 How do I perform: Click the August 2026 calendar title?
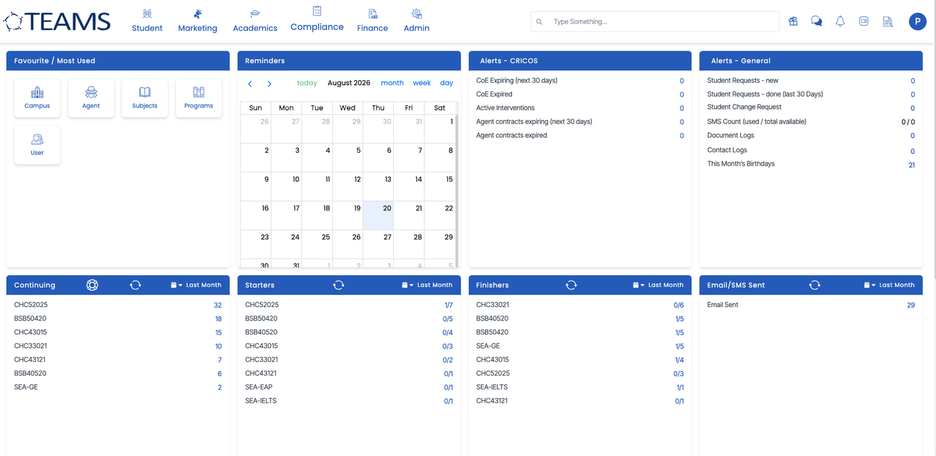click(x=349, y=83)
